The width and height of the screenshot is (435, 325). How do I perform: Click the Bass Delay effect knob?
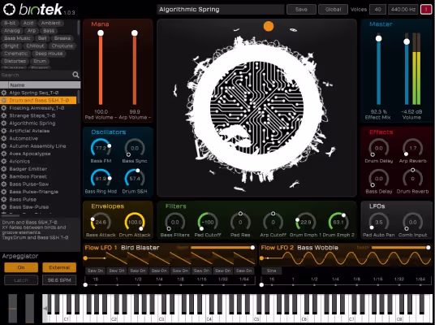pos(379,179)
